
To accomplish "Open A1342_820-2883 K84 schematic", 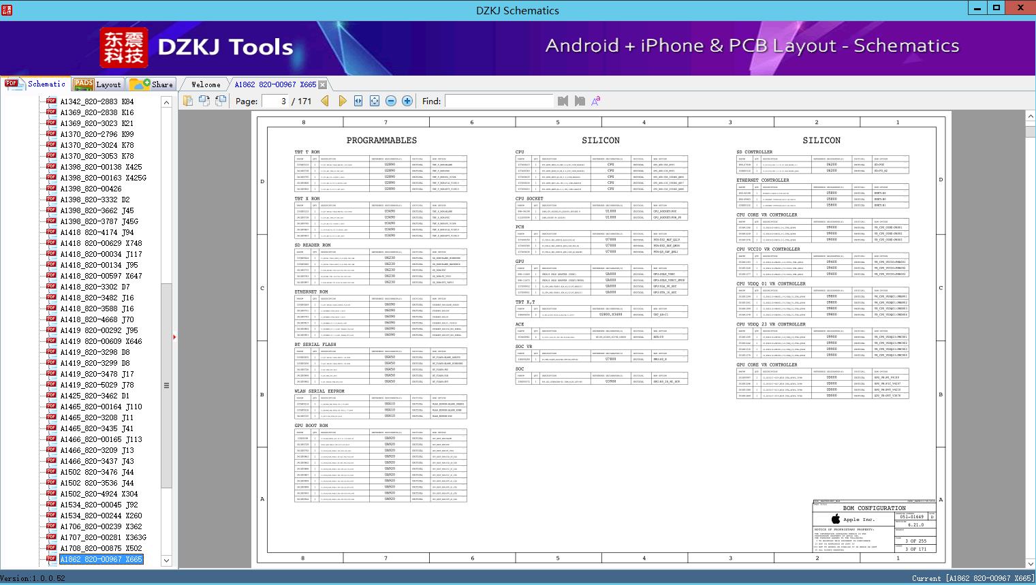I will tap(97, 101).
